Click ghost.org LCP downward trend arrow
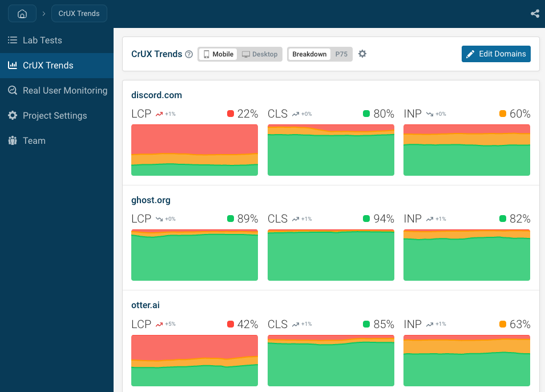 tap(159, 219)
